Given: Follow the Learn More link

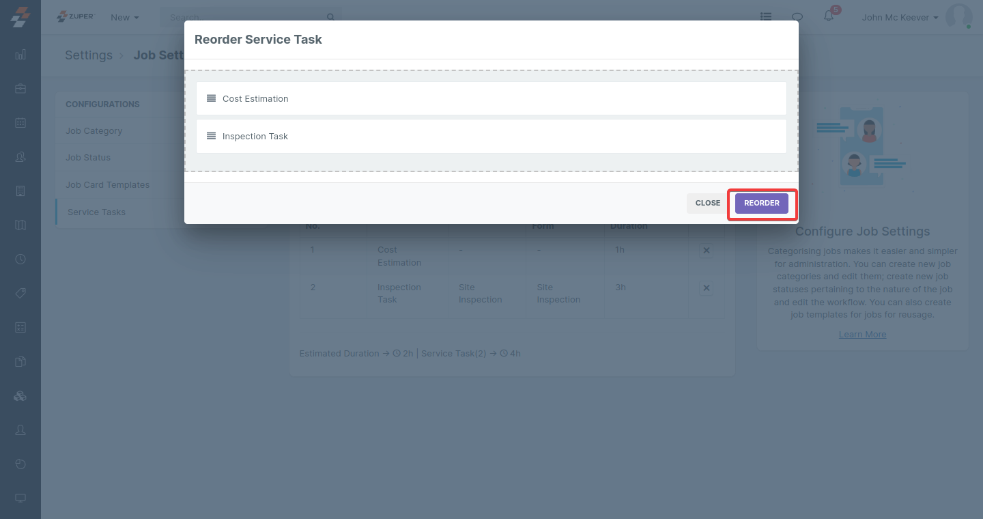Looking at the screenshot, I should [x=863, y=335].
